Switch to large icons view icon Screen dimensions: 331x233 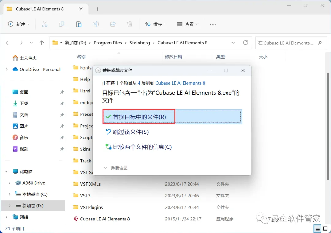(x=325, y=229)
